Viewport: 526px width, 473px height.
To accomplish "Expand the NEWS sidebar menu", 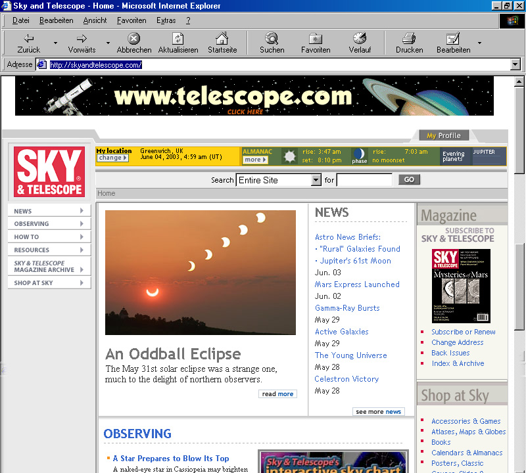I will (x=49, y=211).
